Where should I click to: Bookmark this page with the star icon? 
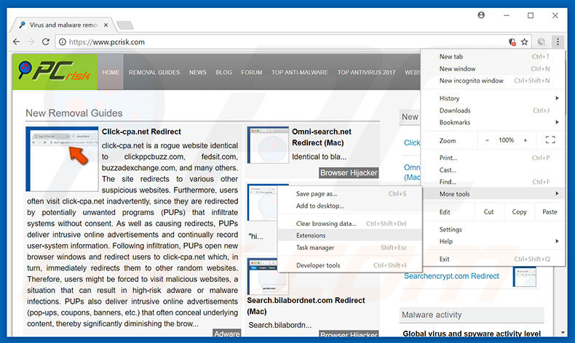(x=524, y=41)
